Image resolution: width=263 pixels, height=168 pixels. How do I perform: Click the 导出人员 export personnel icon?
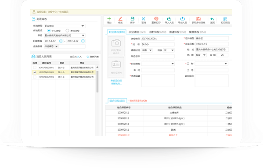(182, 19)
